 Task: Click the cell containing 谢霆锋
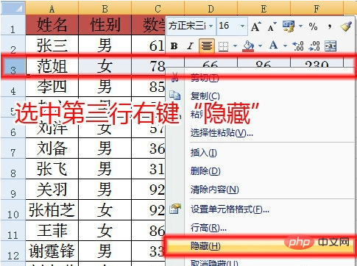[x=52, y=251]
